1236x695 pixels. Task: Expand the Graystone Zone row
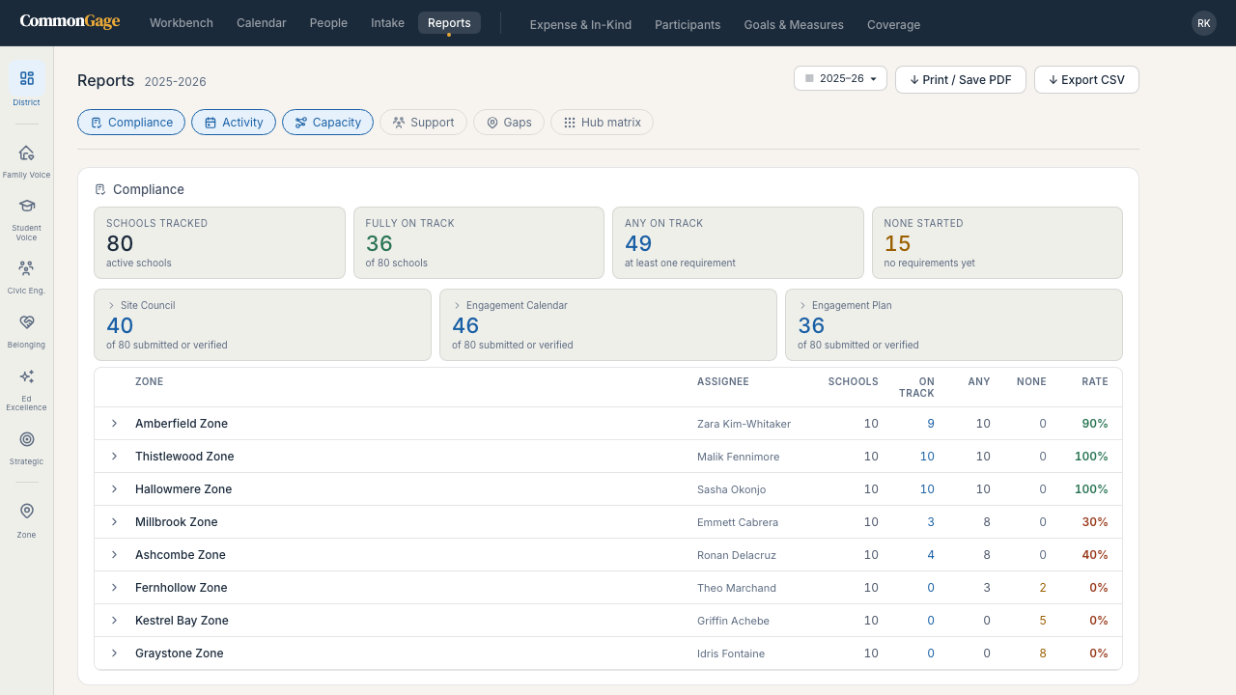point(114,653)
